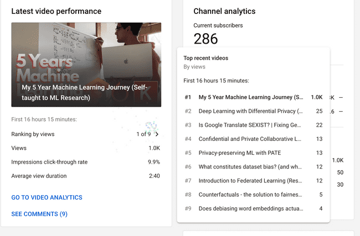The height and width of the screenshot is (236, 360).
Task: Select Privacy-preserving ML with PATE row
Action: tap(254, 153)
